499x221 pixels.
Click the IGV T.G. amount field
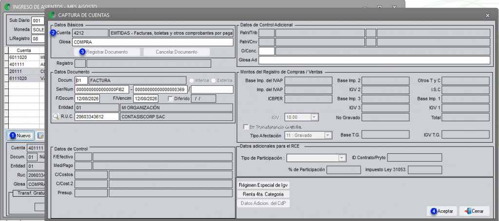click(x=465, y=135)
